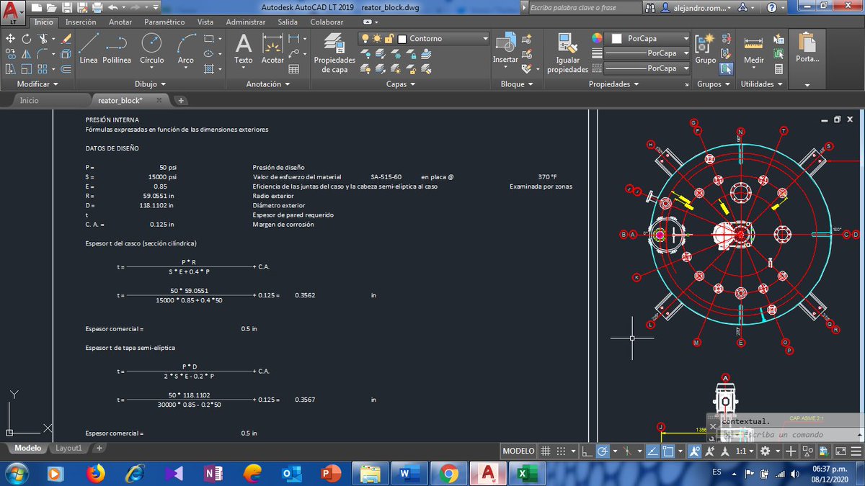Switch to the Inserción ribbon tab

pos(81,22)
